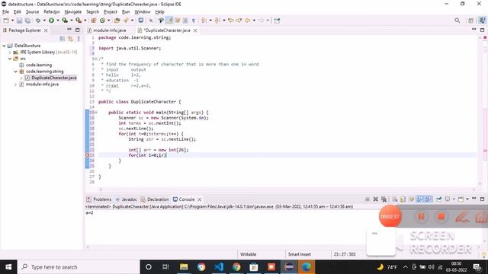The width and height of the screenshot is (488, 274).
Task: Open Package Explorer view menu
Action: 79,39
